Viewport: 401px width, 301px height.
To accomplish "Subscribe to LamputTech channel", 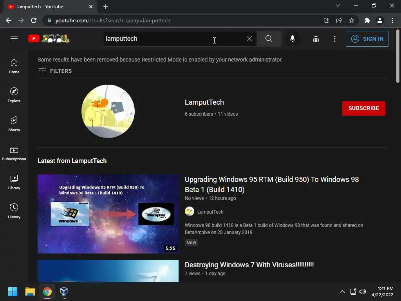I will click(364, 108).
